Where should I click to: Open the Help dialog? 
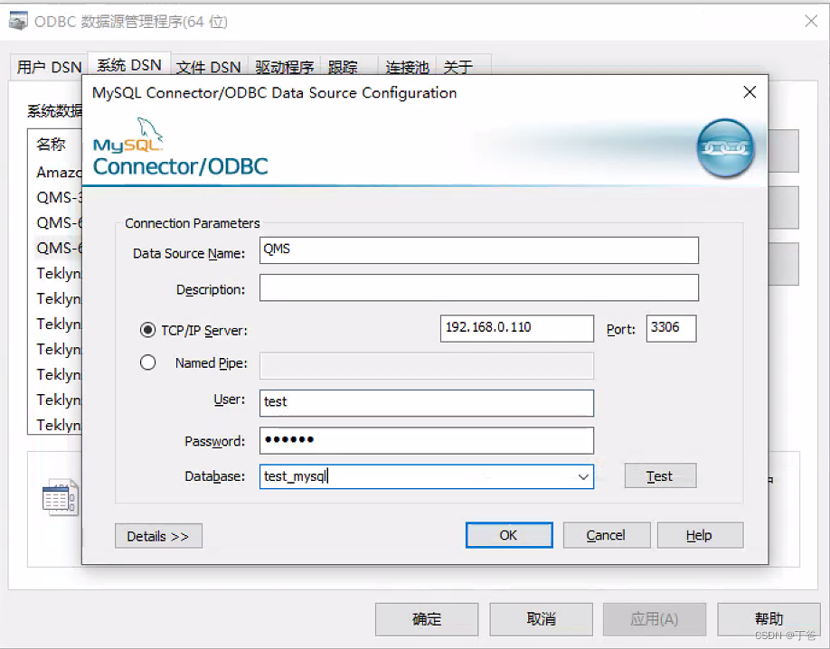tap(700, 534)
